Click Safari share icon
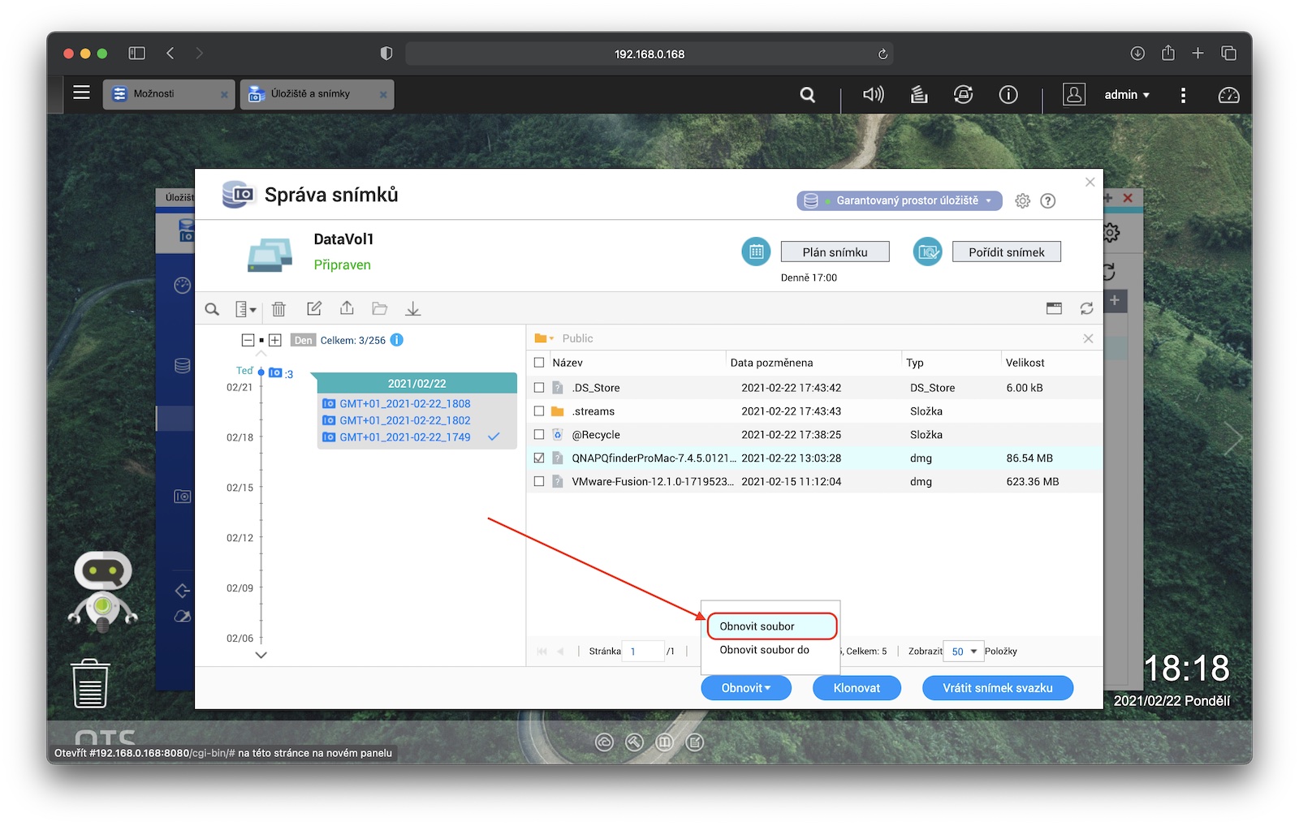 coord(1167,53)
